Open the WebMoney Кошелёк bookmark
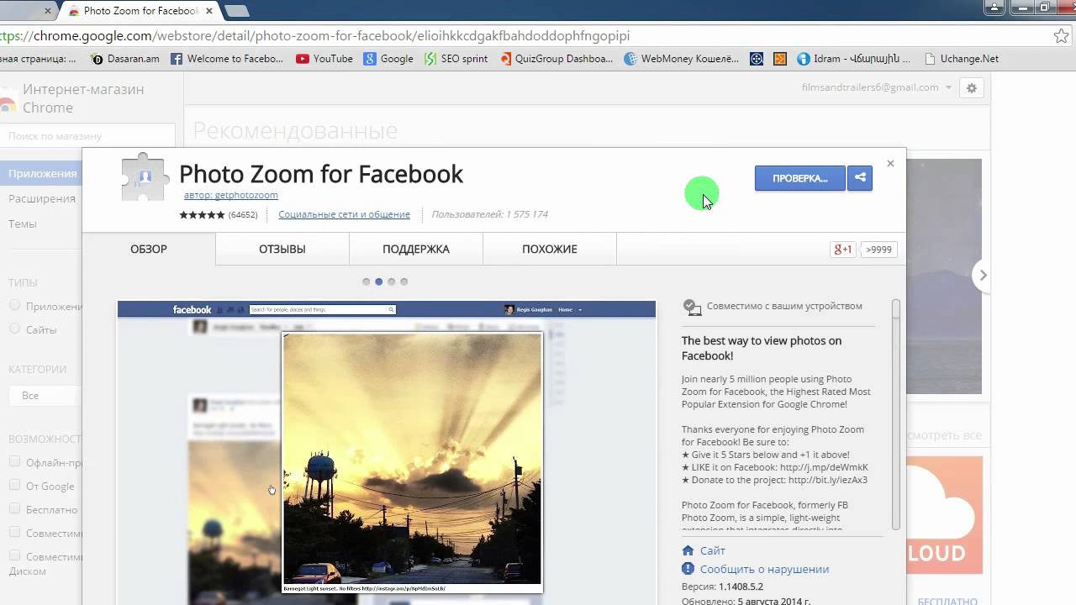Viewport: 1076px width, 605px height. tap(682, 59)
